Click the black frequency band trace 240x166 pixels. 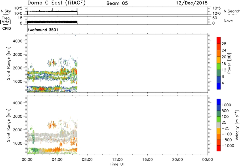[52, 22]
